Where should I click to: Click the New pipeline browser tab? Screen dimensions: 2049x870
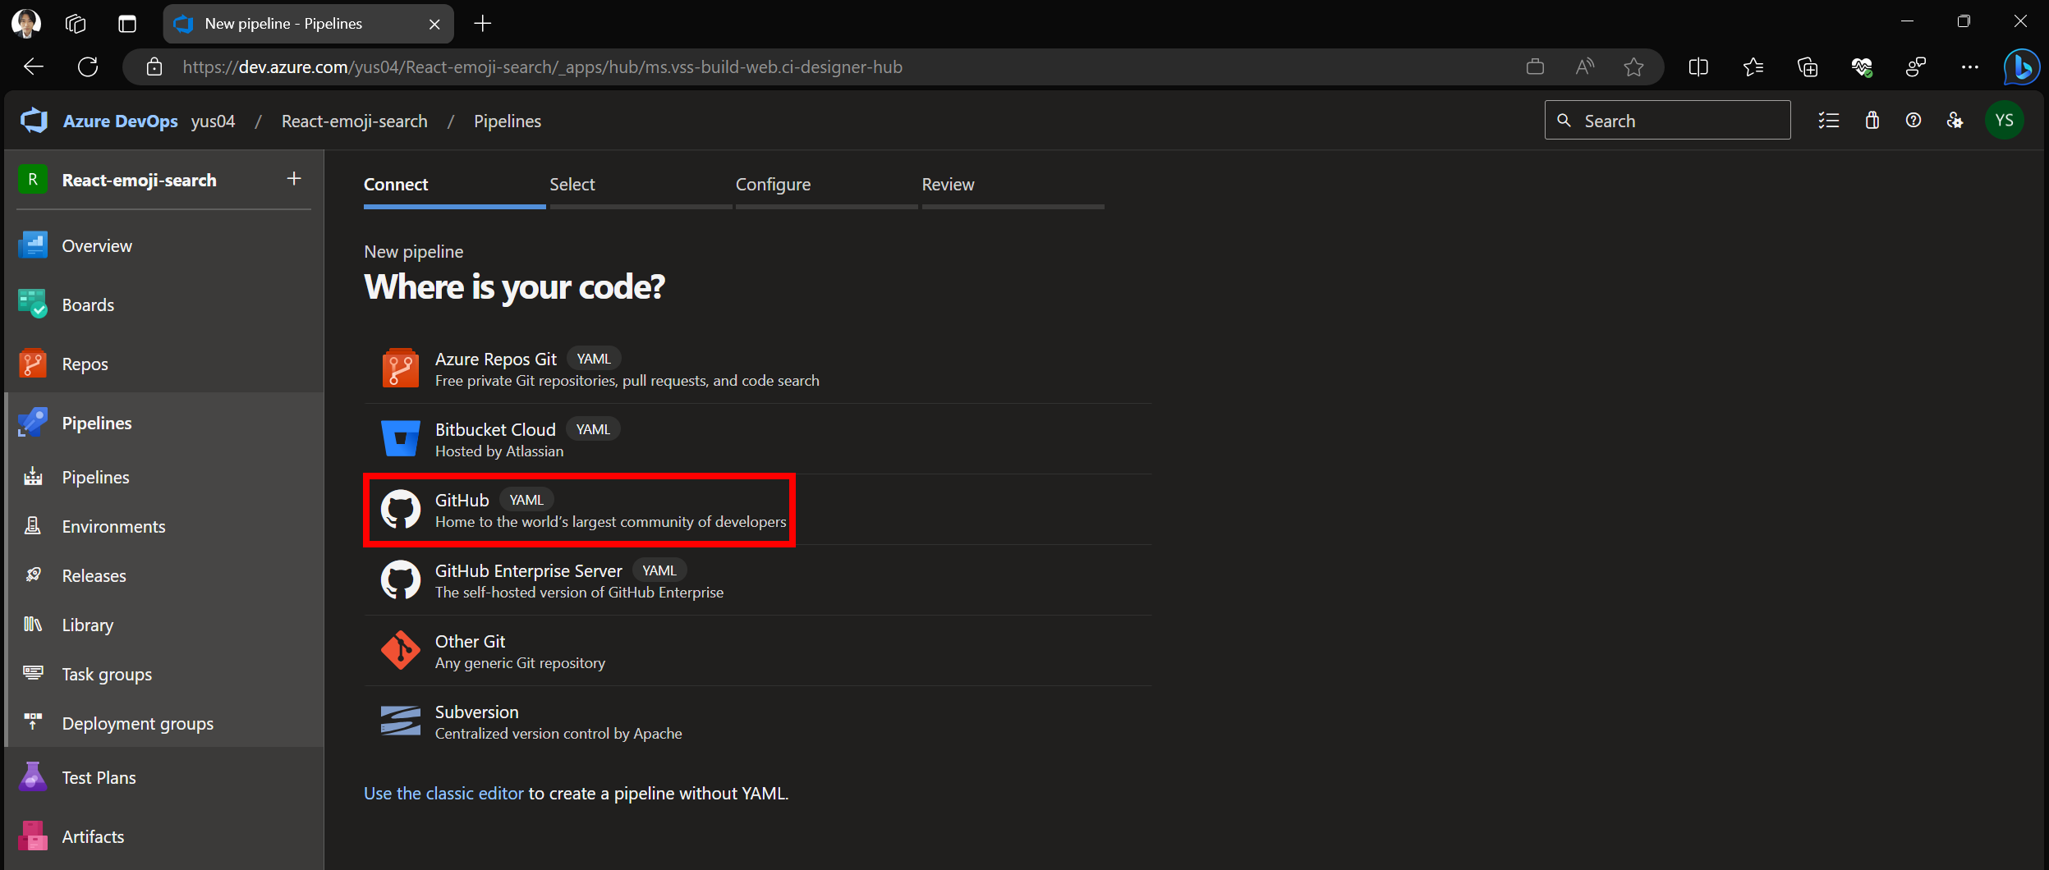click(308, 24)
